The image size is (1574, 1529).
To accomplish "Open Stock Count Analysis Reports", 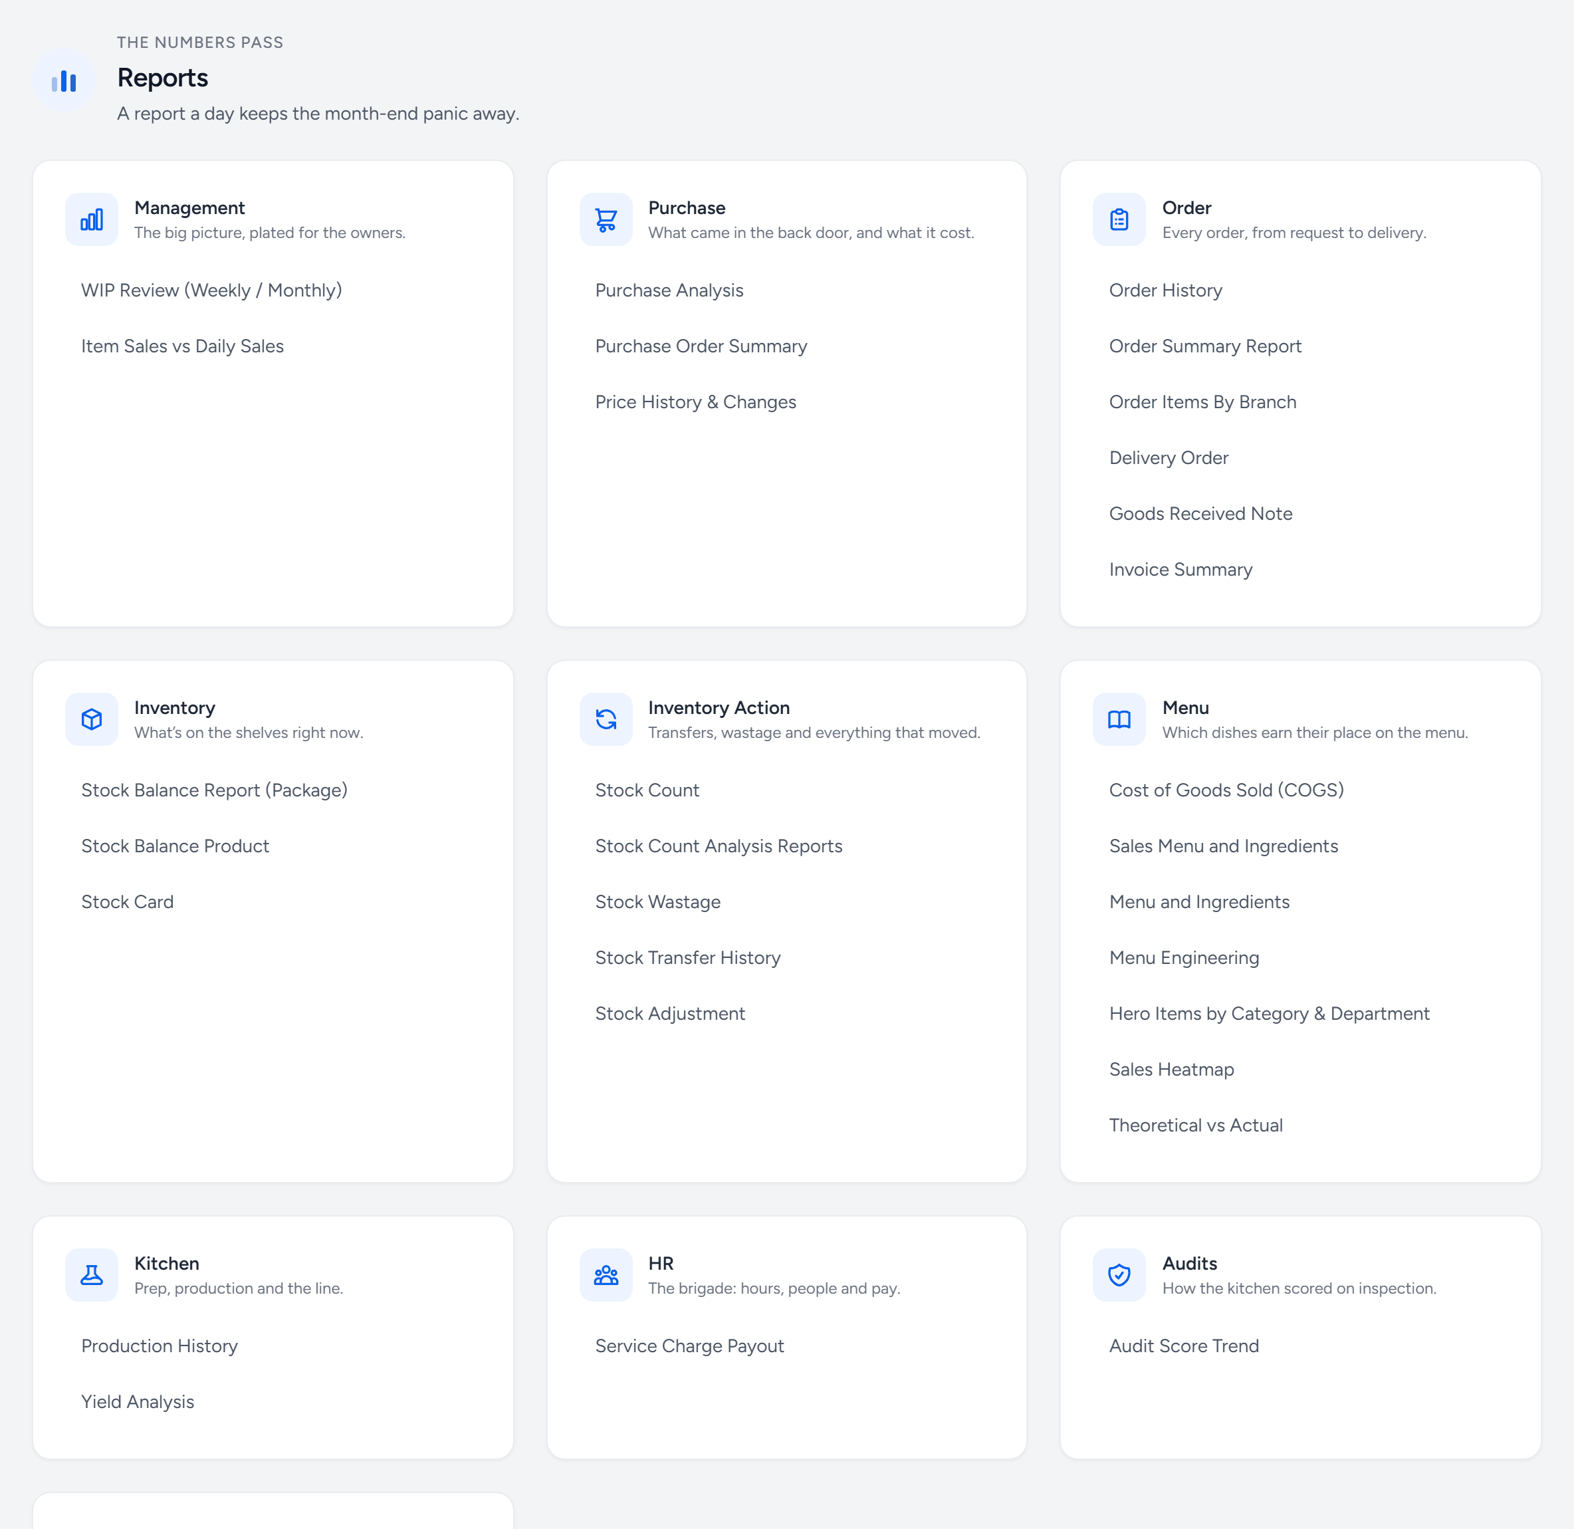I will tap(719, 846).
